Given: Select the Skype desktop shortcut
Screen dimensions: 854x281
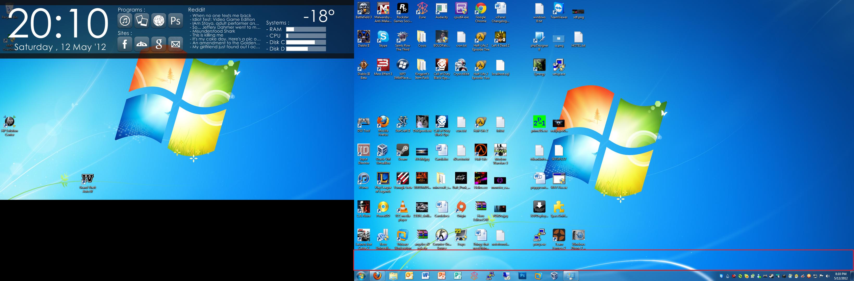Looking at the screenshot, I should 383,39.
